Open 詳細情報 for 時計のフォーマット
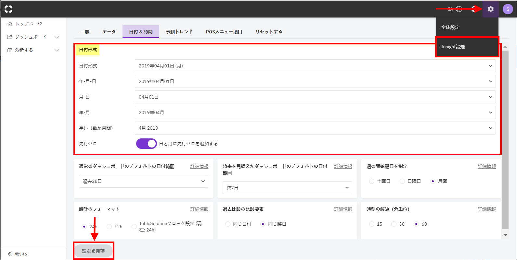 (x=199, y=209)
